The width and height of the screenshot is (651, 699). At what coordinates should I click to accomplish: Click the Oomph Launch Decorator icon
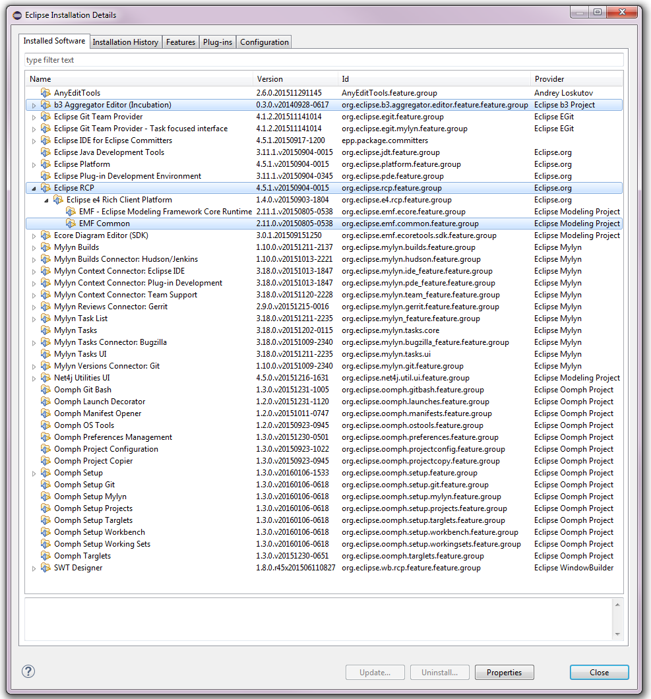pyautogui.click(x=46, y=402)
